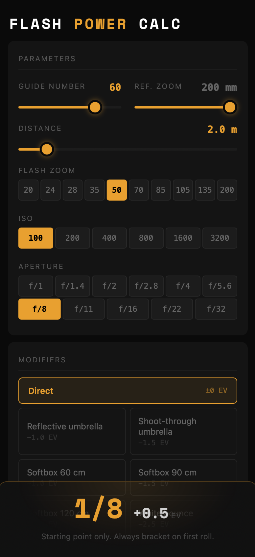Set aperture to f/16
The width and height of the screenshot is (255, 557).
128,309
